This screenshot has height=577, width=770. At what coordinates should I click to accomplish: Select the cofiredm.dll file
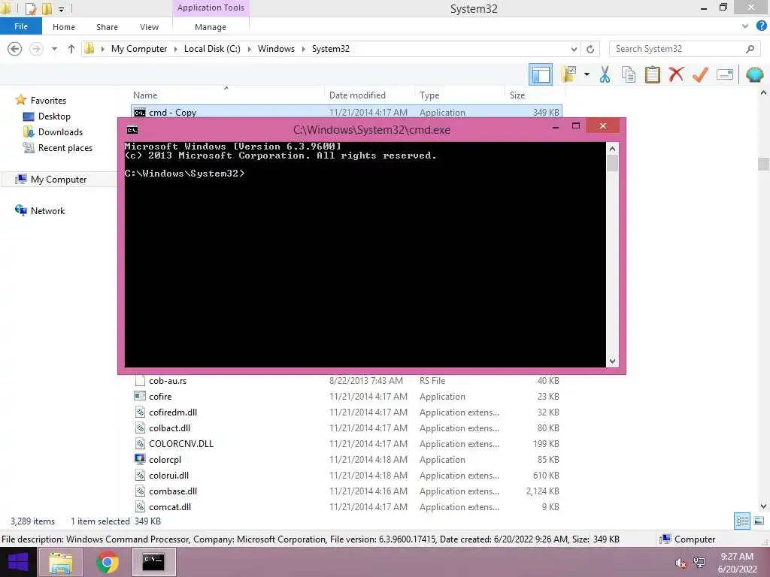(346, 412)
